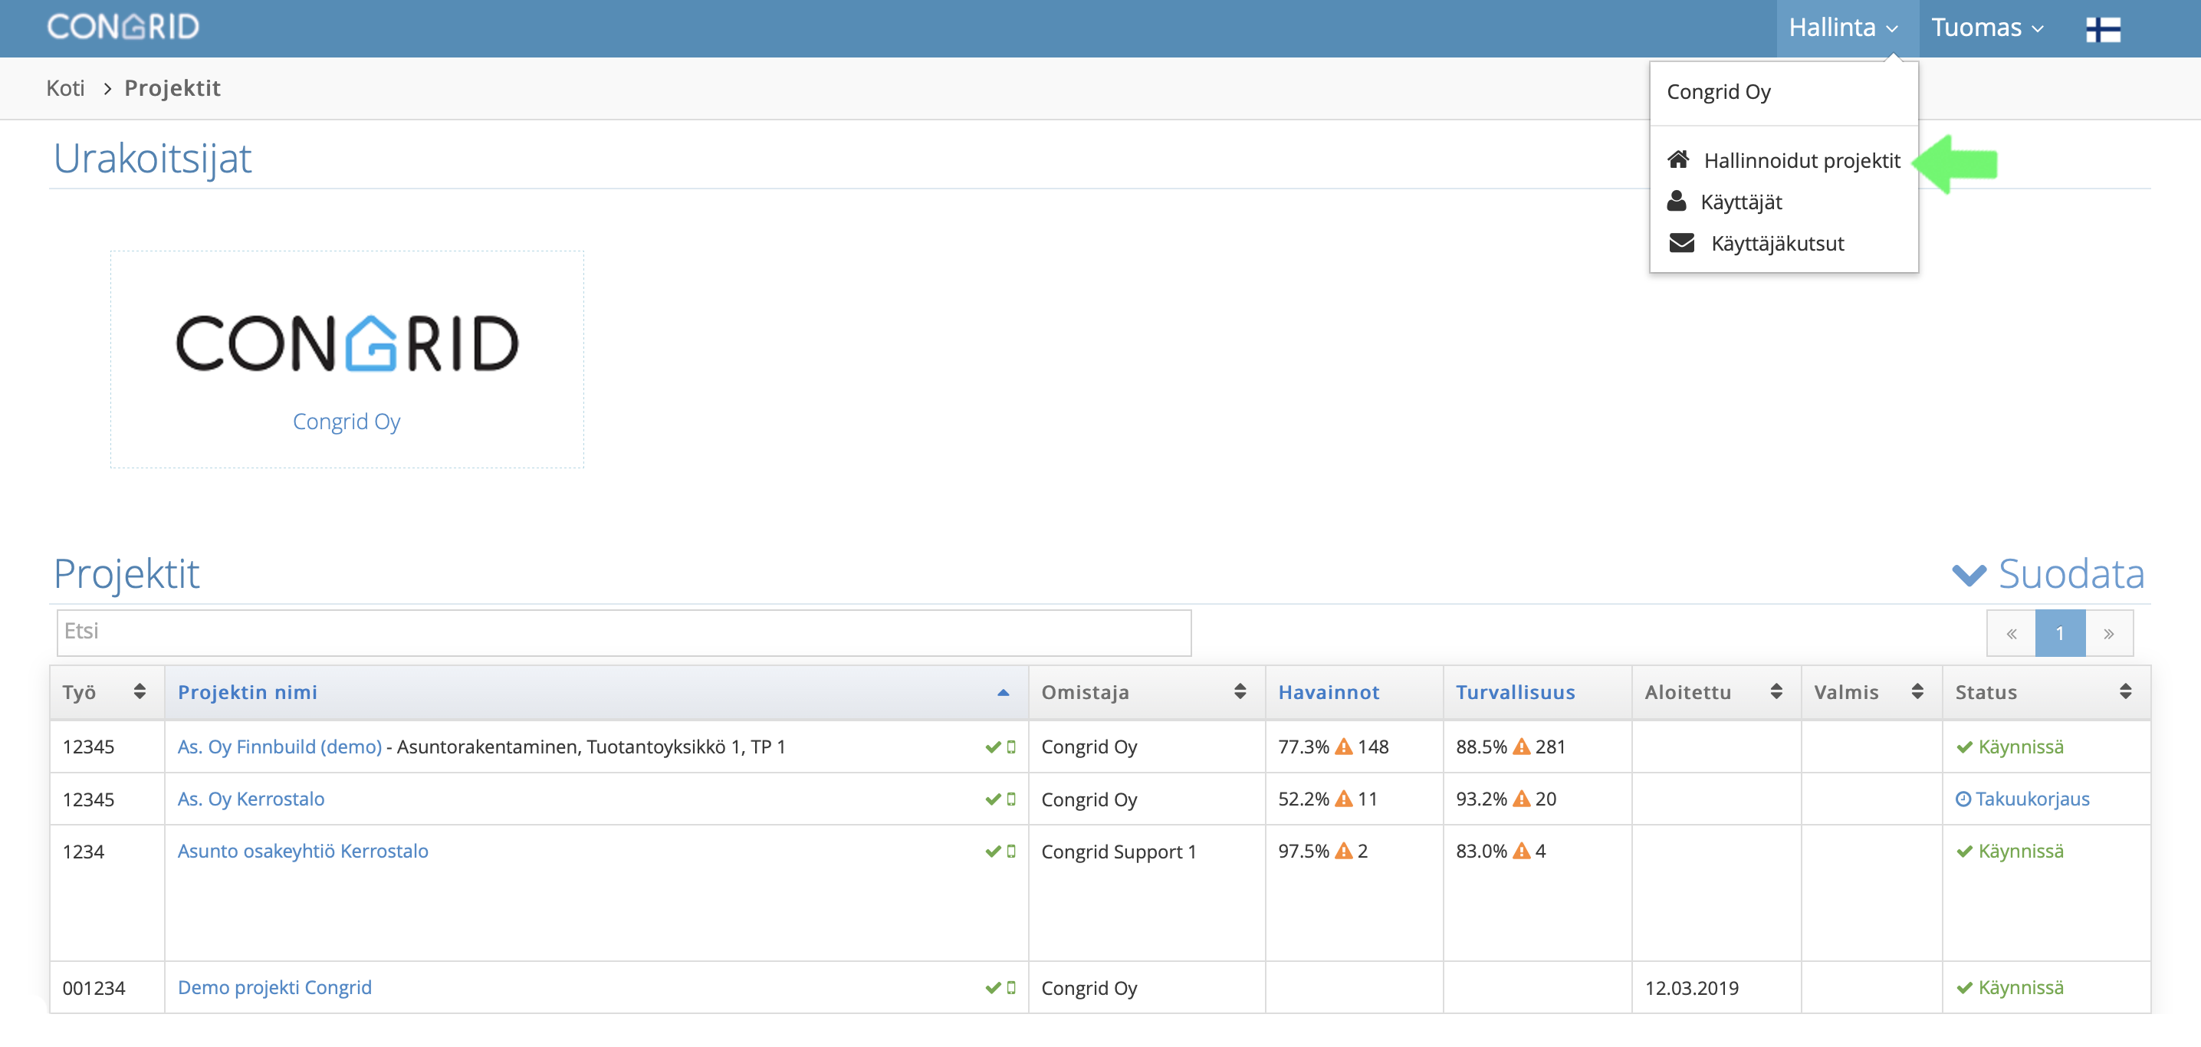Click the Congrid logo in header

tap(122, 28)
